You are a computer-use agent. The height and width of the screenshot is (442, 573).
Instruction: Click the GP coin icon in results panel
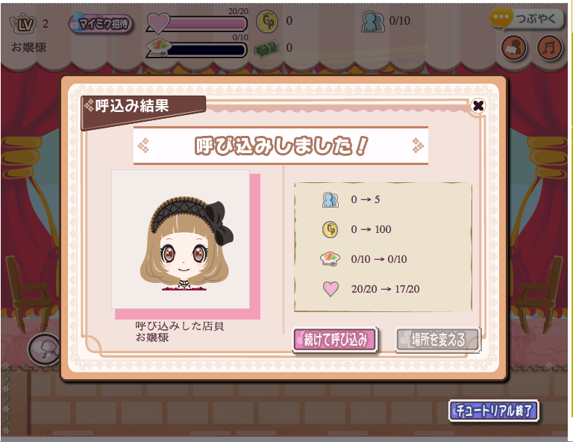click(330, 230)
